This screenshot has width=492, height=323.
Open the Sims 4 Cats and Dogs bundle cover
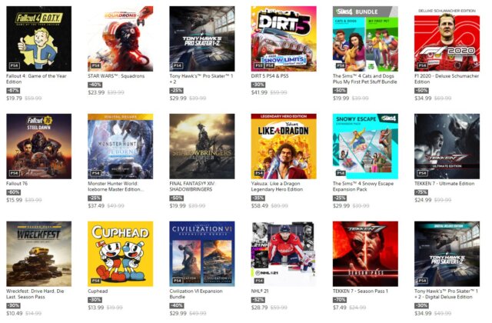click(365, 38)
